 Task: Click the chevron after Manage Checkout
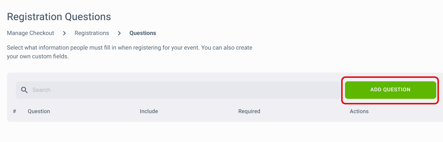tap(64, 33)
